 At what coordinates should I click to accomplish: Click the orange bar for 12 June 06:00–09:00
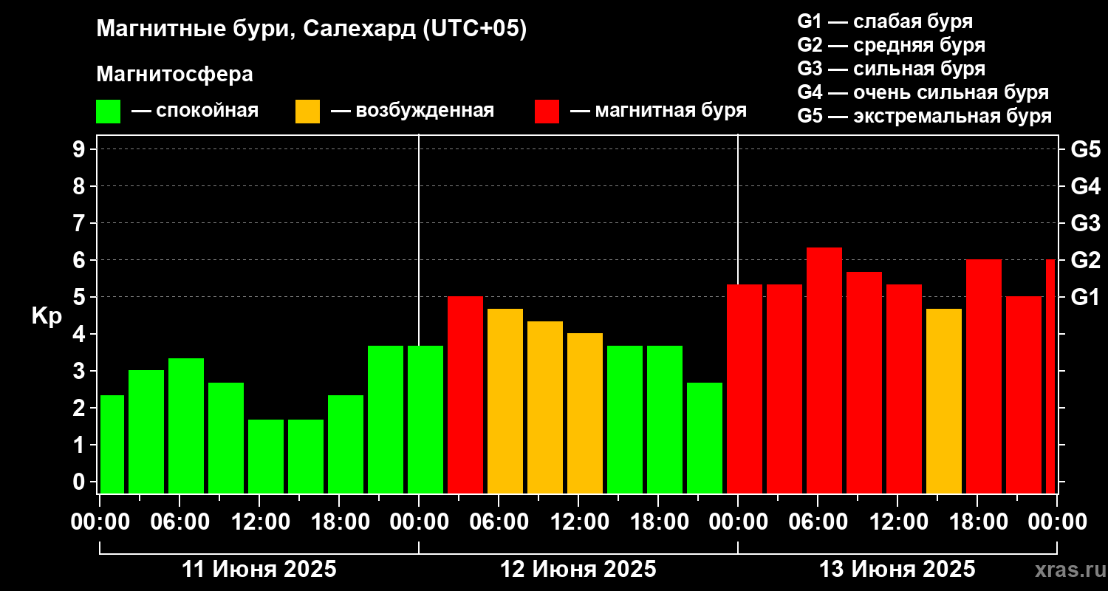pyautogui.click(x=505, y=401)
